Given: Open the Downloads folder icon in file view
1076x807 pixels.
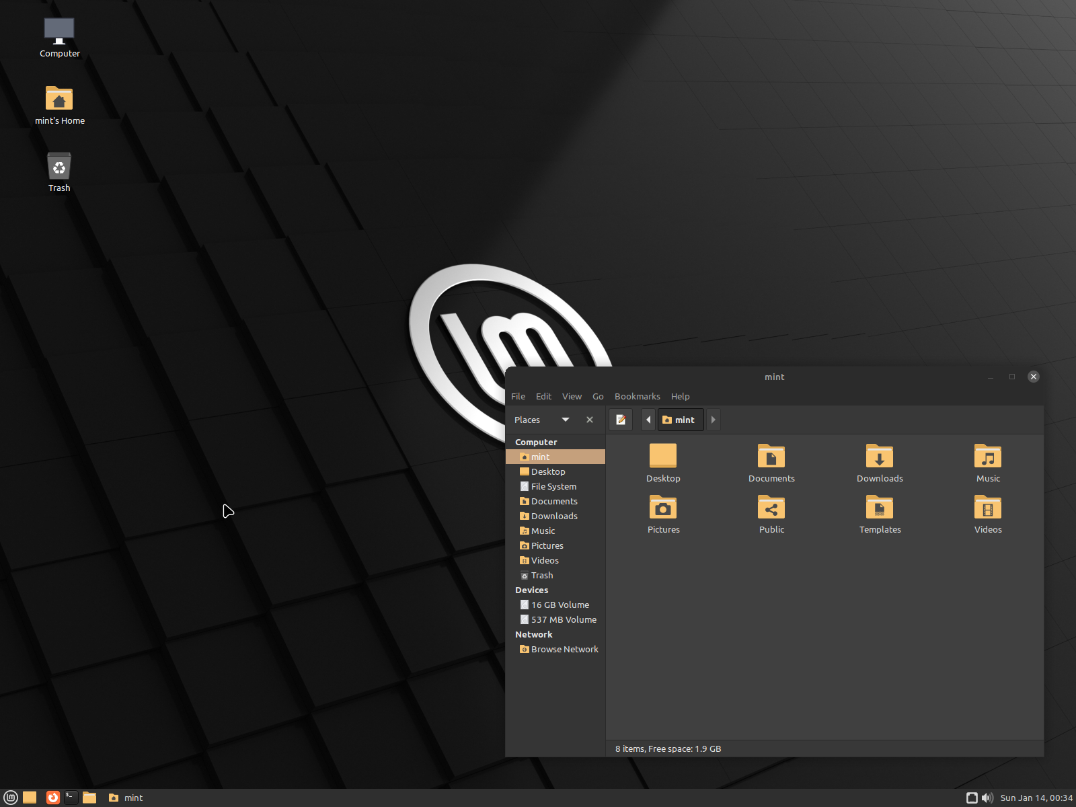Looking at the screenshot, I should click(880, 456).
